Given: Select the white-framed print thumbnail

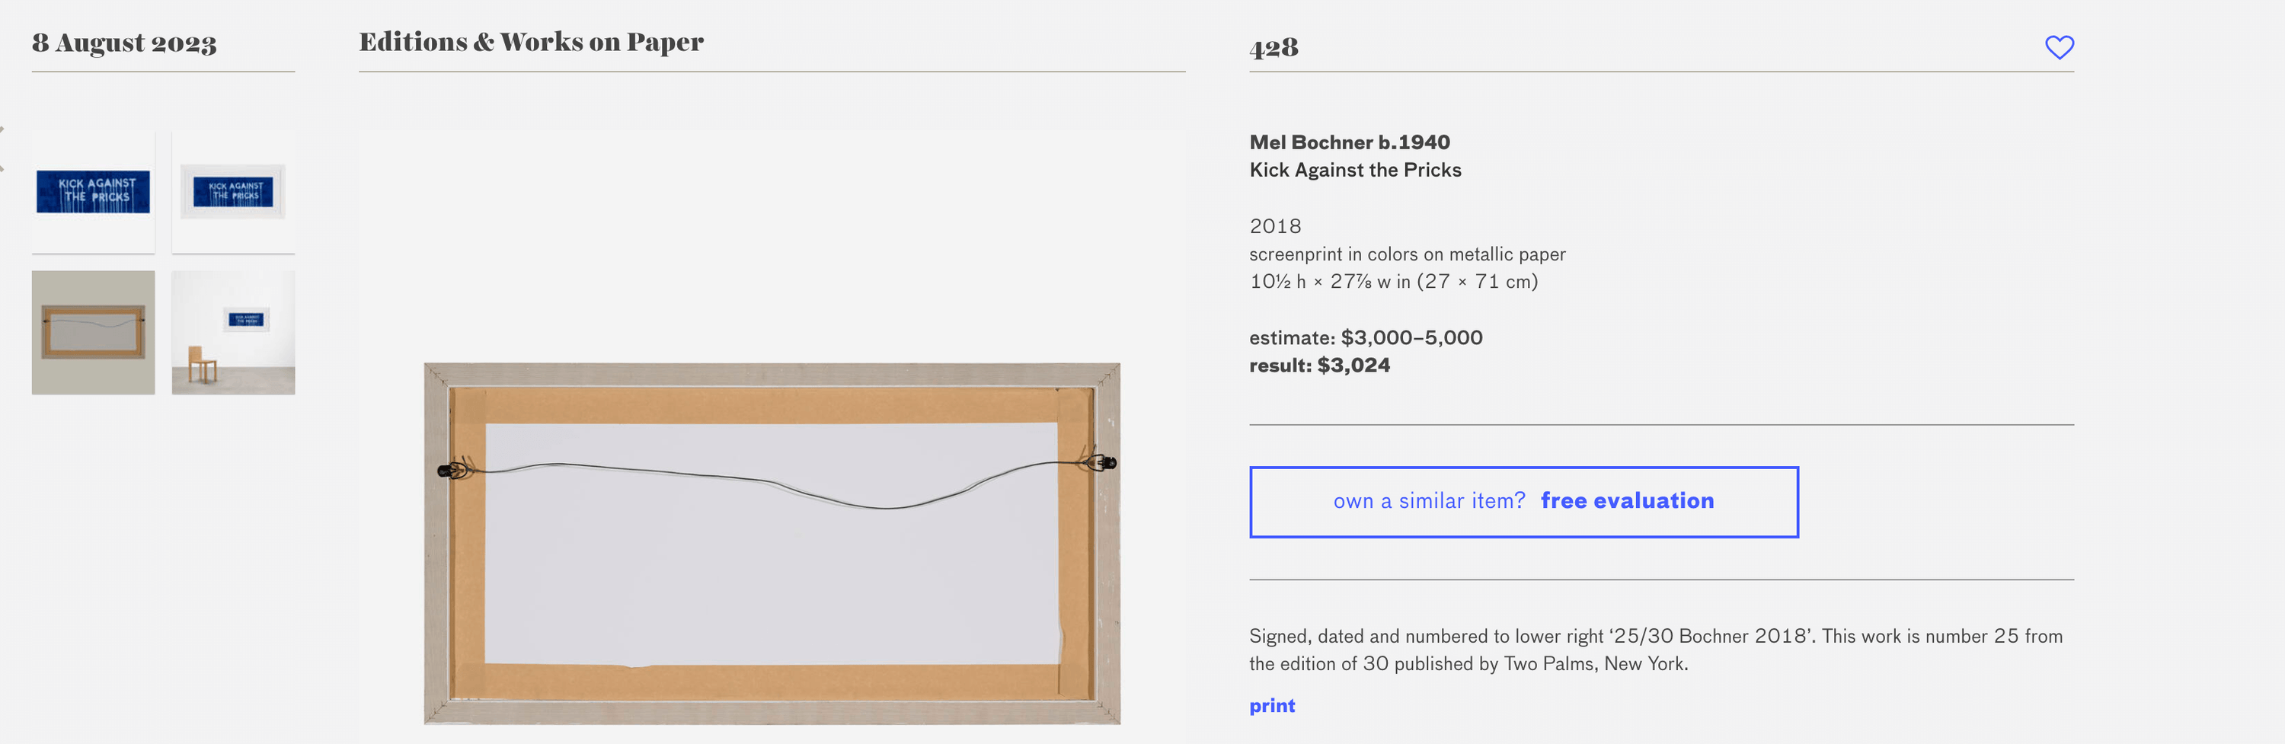Looking at the screenshot, I should [233, 193].
